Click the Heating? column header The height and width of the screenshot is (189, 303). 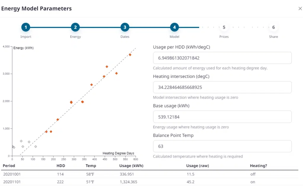tap(258, 166)
